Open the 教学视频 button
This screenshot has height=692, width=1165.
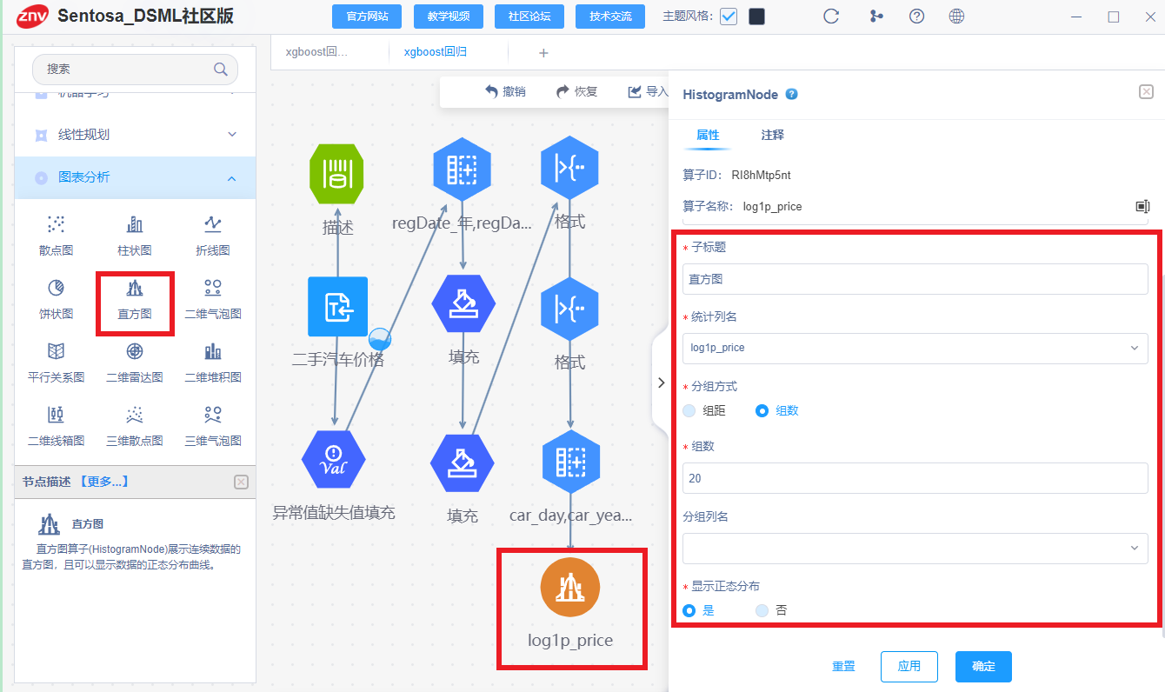point(448,17)
